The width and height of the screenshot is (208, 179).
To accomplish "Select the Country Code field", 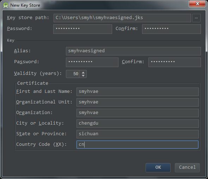I will (x=137, y=145).
